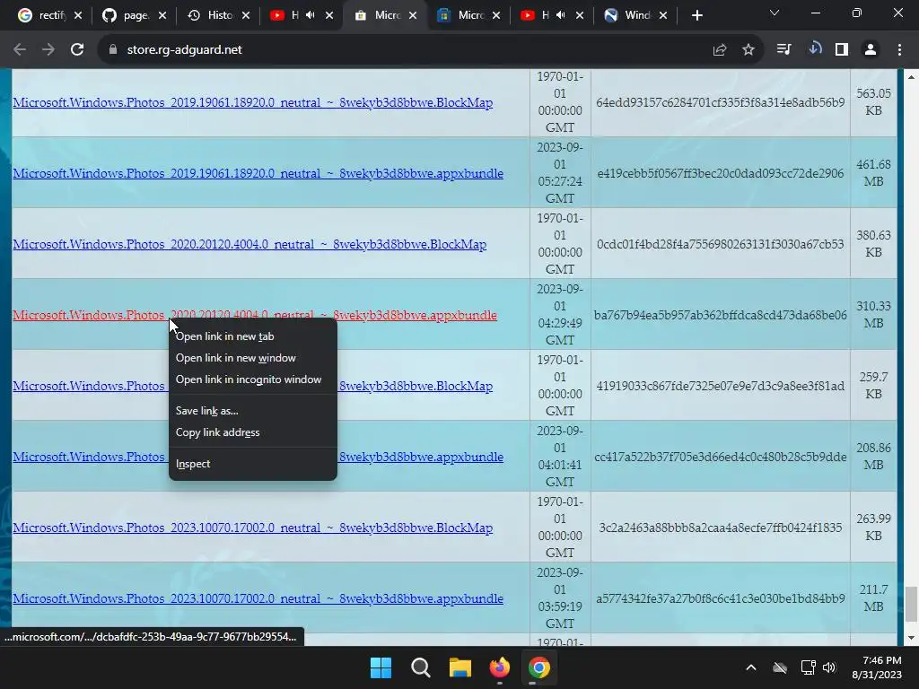The height and width of the screenshot is (689, 919).
Task: Reload the current page
Action: coord(77,50)
